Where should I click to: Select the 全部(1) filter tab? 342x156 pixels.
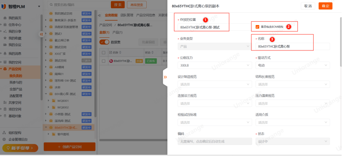[x=104, y=32]
